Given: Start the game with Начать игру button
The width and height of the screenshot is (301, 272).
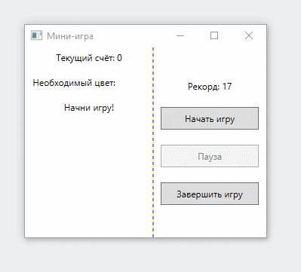Looking at the screenshot, I should [x=210, y=118].
